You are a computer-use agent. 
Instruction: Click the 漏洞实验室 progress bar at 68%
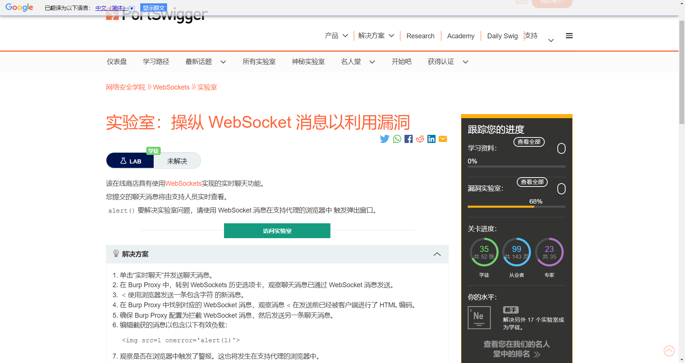click(x=516, y=207)
